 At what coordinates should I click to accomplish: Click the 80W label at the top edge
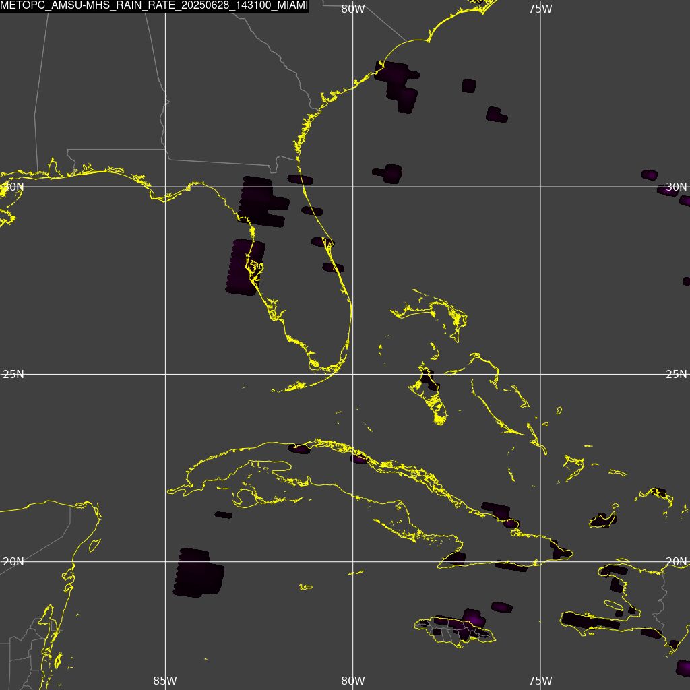tap(353, 9)
